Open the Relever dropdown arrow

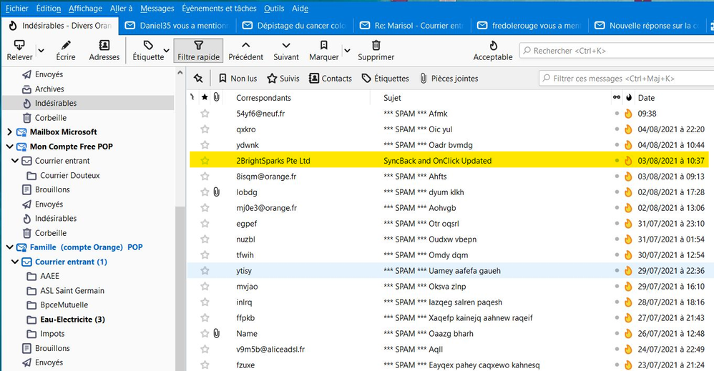[x=41, y=51]
